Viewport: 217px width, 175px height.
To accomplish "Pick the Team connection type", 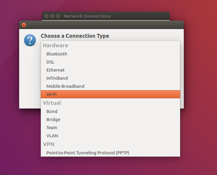I will tap(110, 128).
